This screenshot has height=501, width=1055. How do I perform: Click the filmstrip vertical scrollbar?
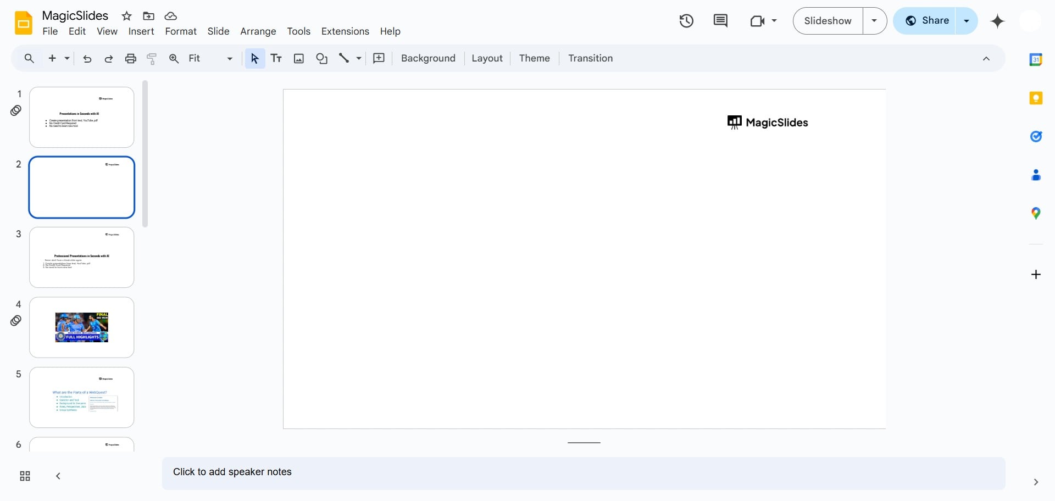145,154
